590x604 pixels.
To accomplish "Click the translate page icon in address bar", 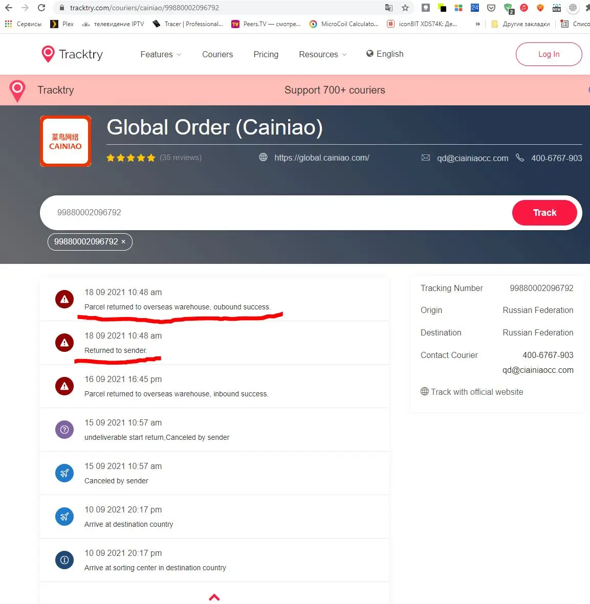I will coord(389,8).
